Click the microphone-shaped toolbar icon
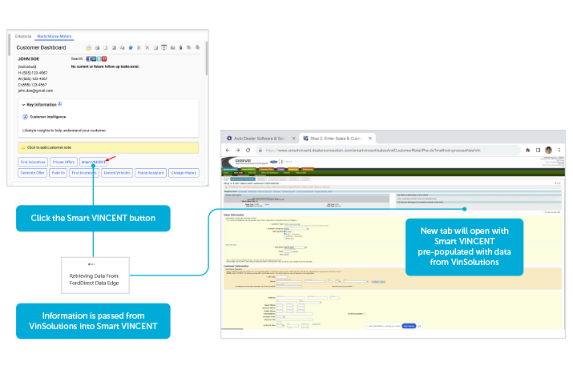This screenshot has width=573, height=370. tap(180, 47)
